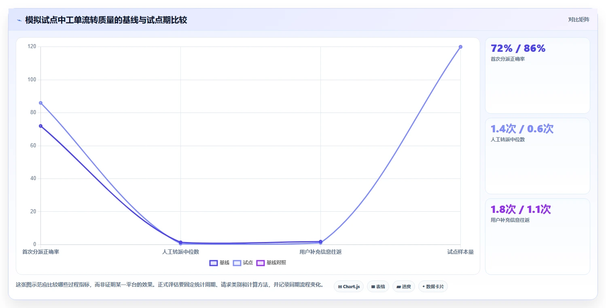Click the 首次分派正确率 x-axis label
The image size is (606, 308).
click(40, 252)
